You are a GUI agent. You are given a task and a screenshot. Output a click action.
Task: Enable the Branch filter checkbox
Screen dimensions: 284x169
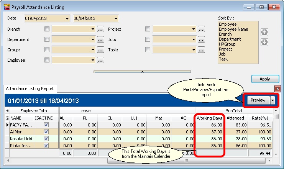(x=47, y=29)
